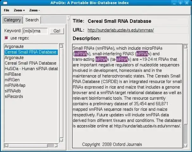
Task: Click results list scroll right arrow
Action: tap(56, 146)
